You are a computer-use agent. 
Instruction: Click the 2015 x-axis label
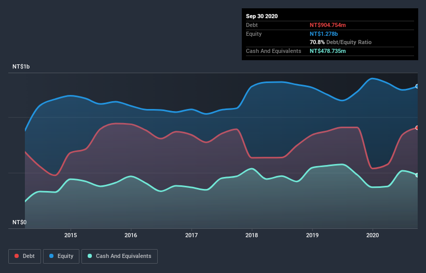[x=71, y=235]
